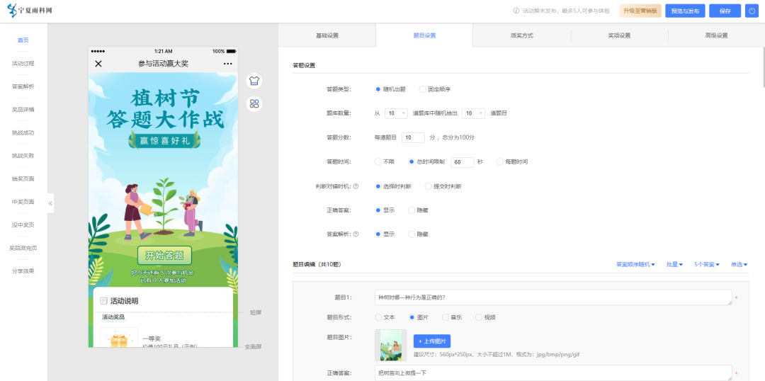Click the help icon next to 判断对错时机
Viewport: 765px width, 381px height.
point(356,186)
